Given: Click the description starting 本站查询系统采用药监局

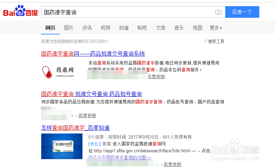Looking at the screenshot, I should tap(154, 67).
